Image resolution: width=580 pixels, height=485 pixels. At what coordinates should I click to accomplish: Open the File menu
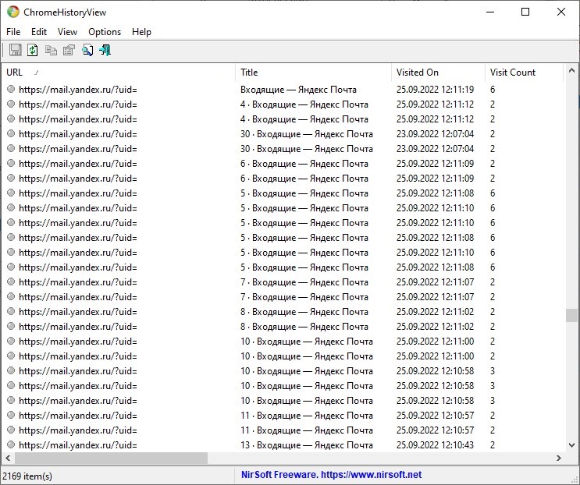click(13, 32)
